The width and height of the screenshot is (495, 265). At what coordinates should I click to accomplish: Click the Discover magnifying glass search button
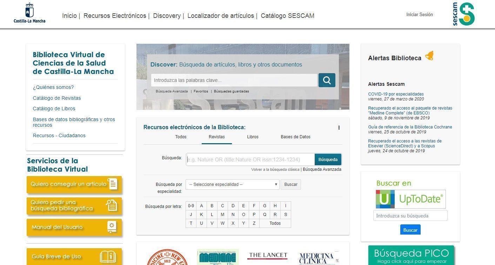click(x=327, y=80)
